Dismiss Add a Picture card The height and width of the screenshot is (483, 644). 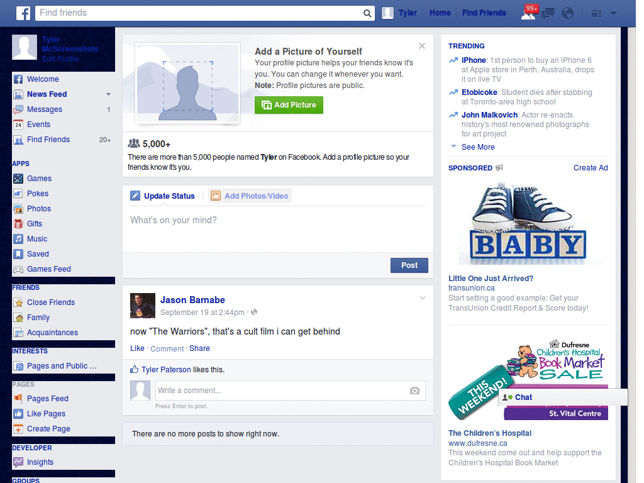[422, 46]
